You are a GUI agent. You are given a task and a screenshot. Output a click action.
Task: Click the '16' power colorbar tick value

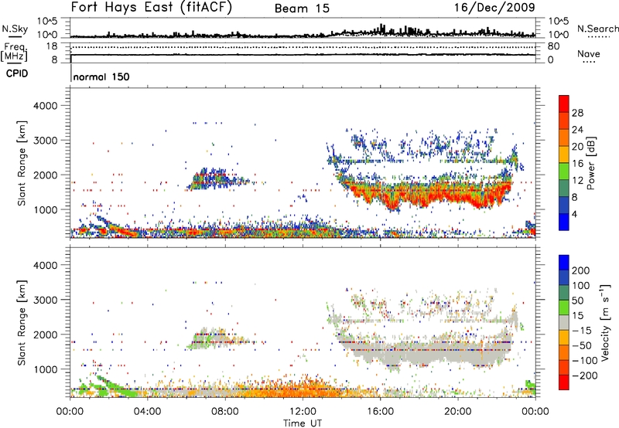(577, 164)
